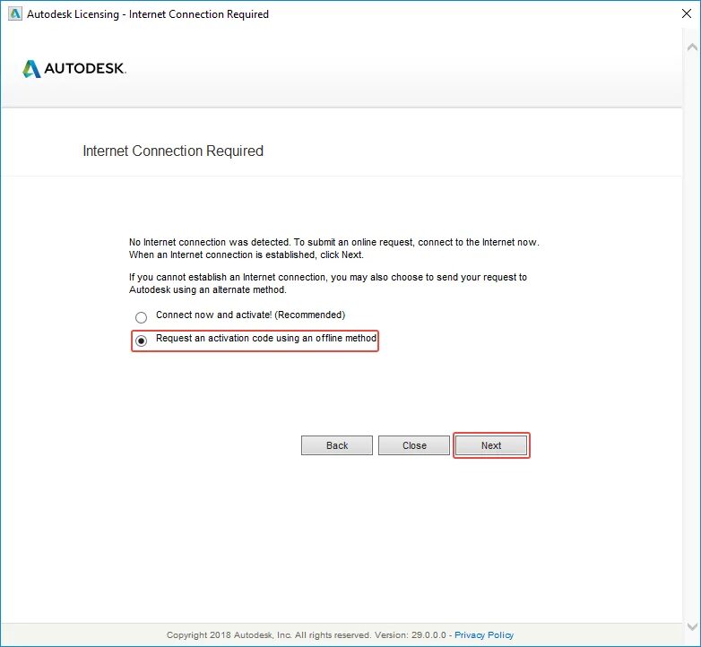Image resolution: width=701 pixels, height=647 pixels.
Task: Click the Autodesk 'A' logo in header
Action: click(31, 69)
